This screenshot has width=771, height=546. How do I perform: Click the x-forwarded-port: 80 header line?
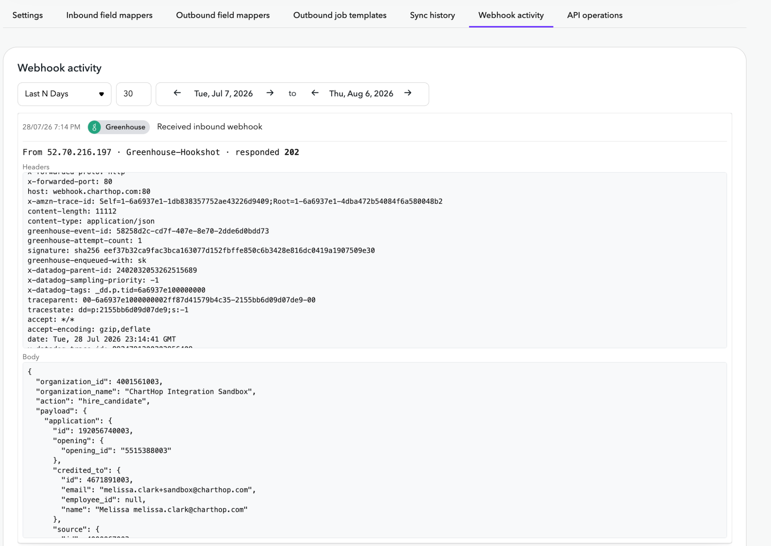[x=70, y=181]
